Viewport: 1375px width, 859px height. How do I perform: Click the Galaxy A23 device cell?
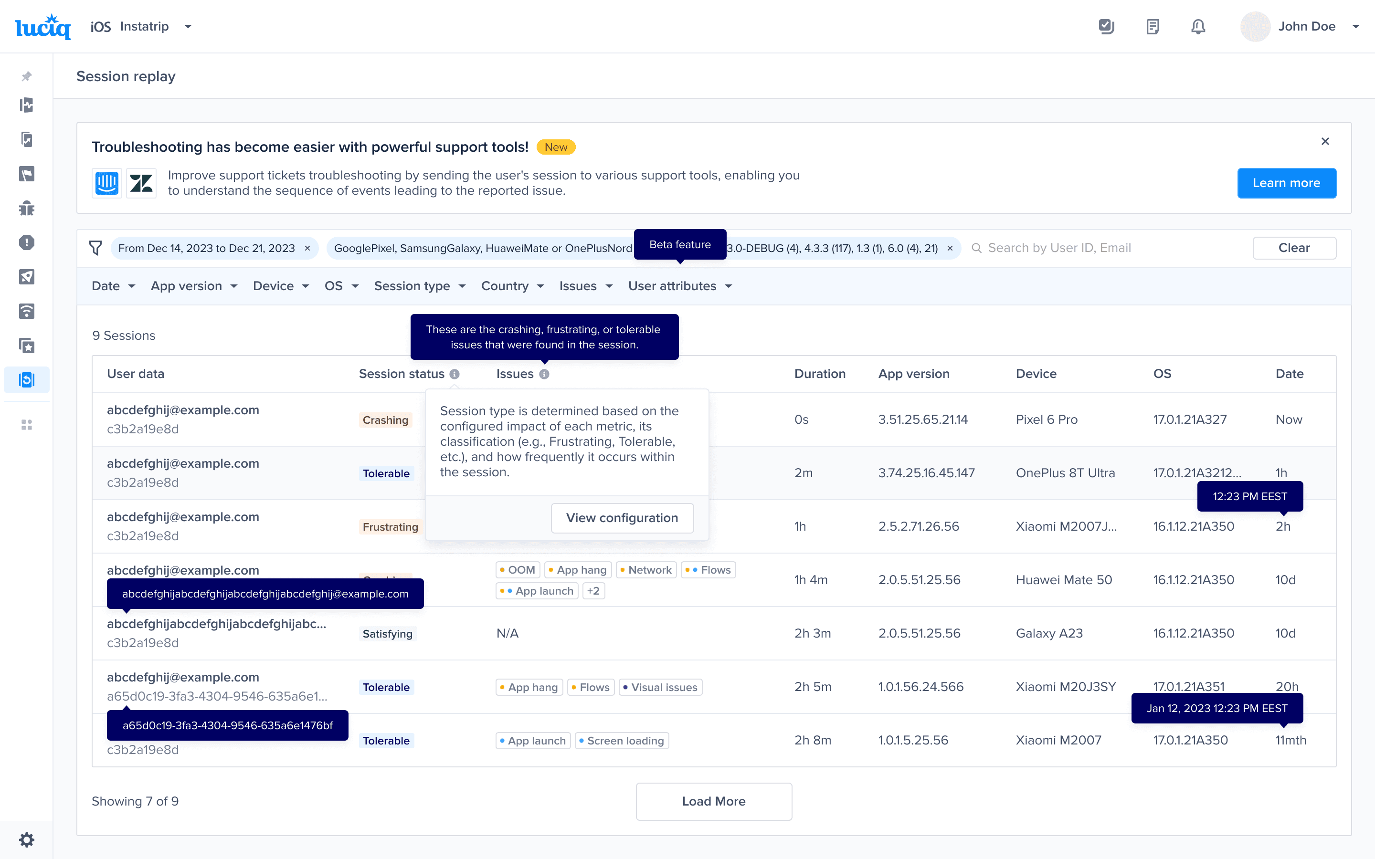tap(1049, 633)
